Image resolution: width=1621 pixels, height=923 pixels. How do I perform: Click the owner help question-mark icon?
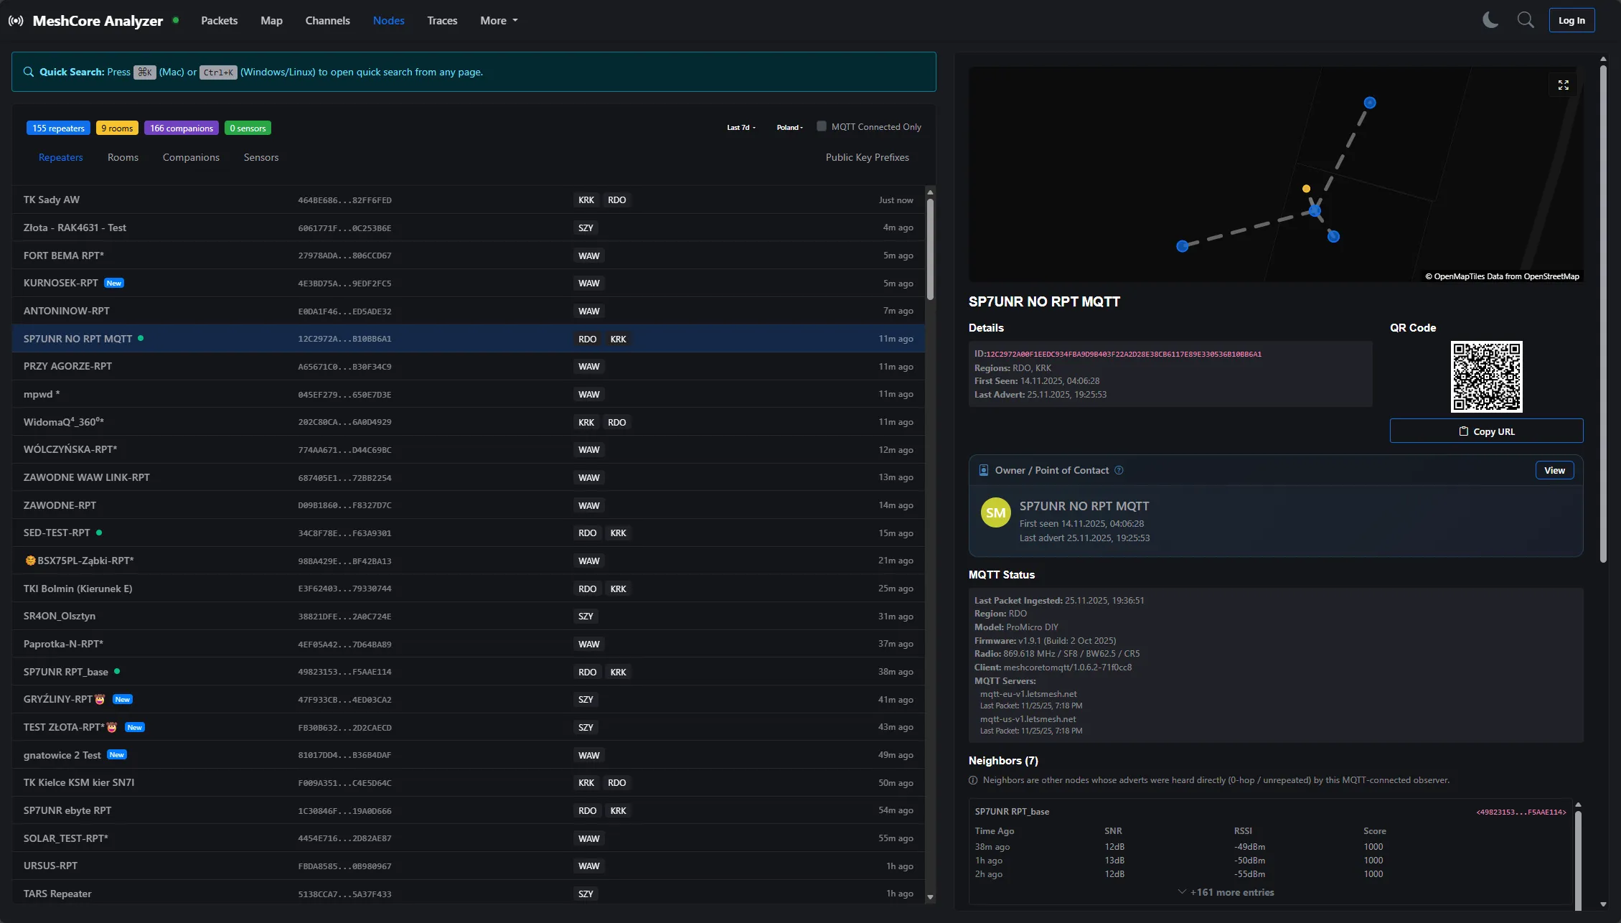pos(1119,471)
